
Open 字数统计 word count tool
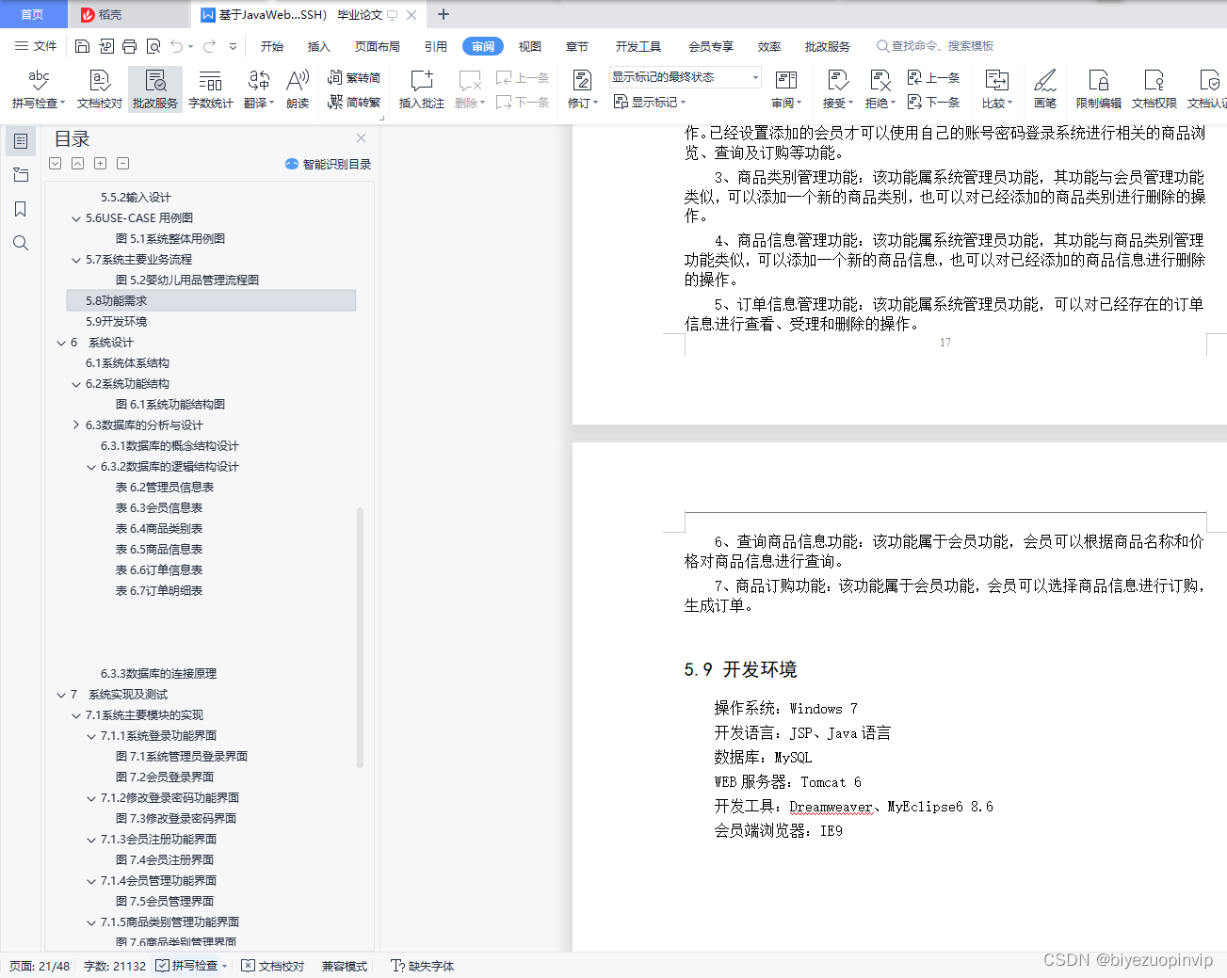click(211, 89)
